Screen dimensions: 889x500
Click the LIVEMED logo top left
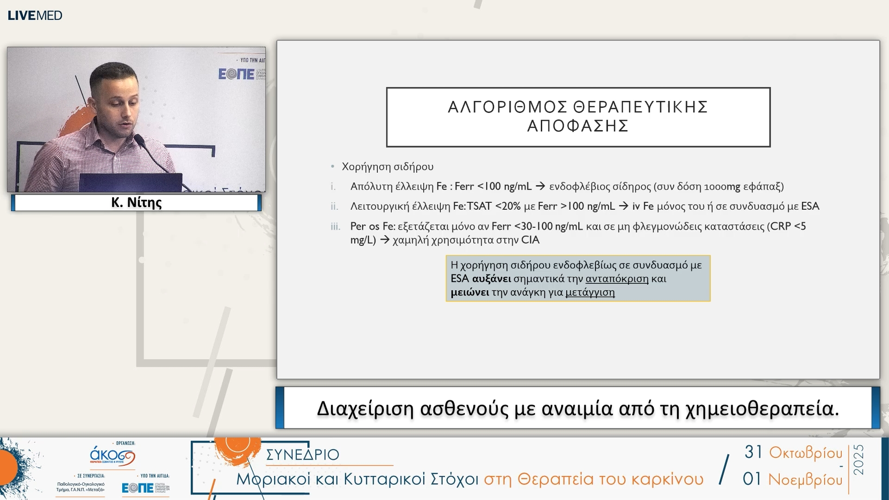tap(35, 14)
